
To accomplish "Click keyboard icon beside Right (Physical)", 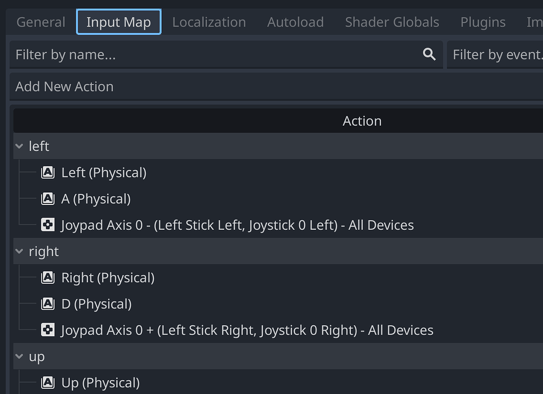I will point(48,277).
